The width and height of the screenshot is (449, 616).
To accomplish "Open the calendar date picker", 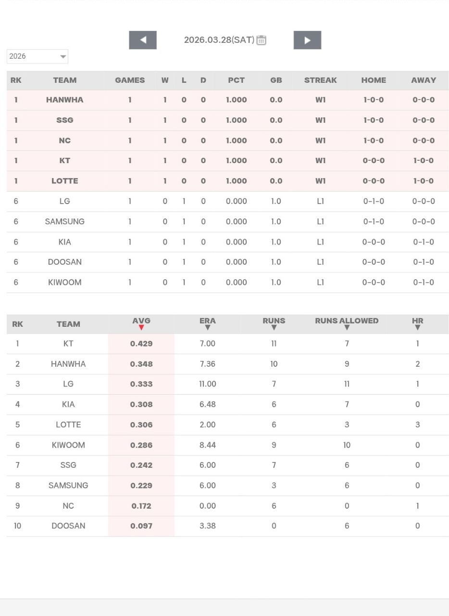I will pos(261,40).
